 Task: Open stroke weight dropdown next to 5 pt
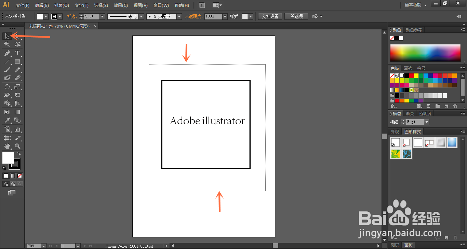pos(102,16)
